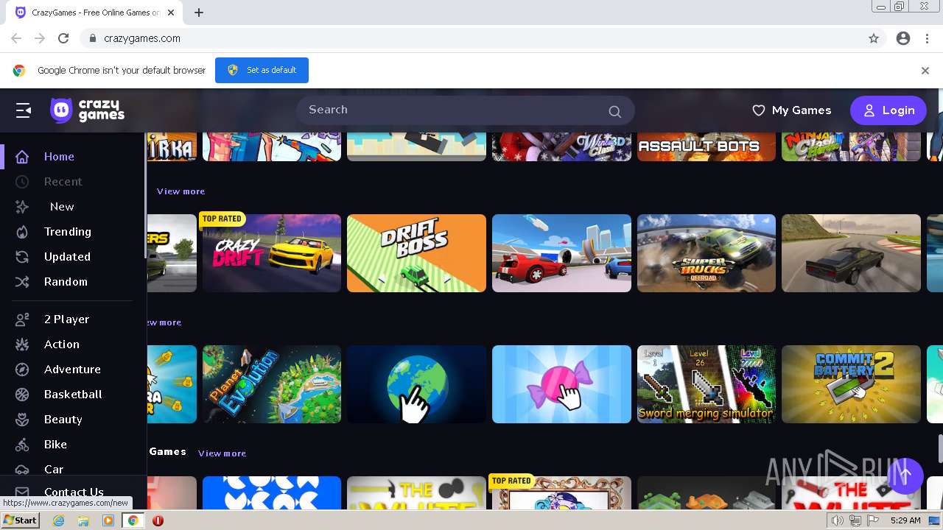Select the Bike category icon
Viewport: 943px width, 530px height.
(x=22, y=445)
